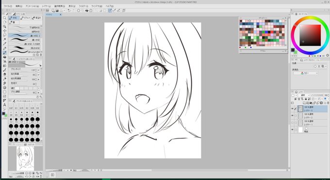Open save dropdown arrow in command bar
Viewport: 330px width, 180px height.
[65, 11]
